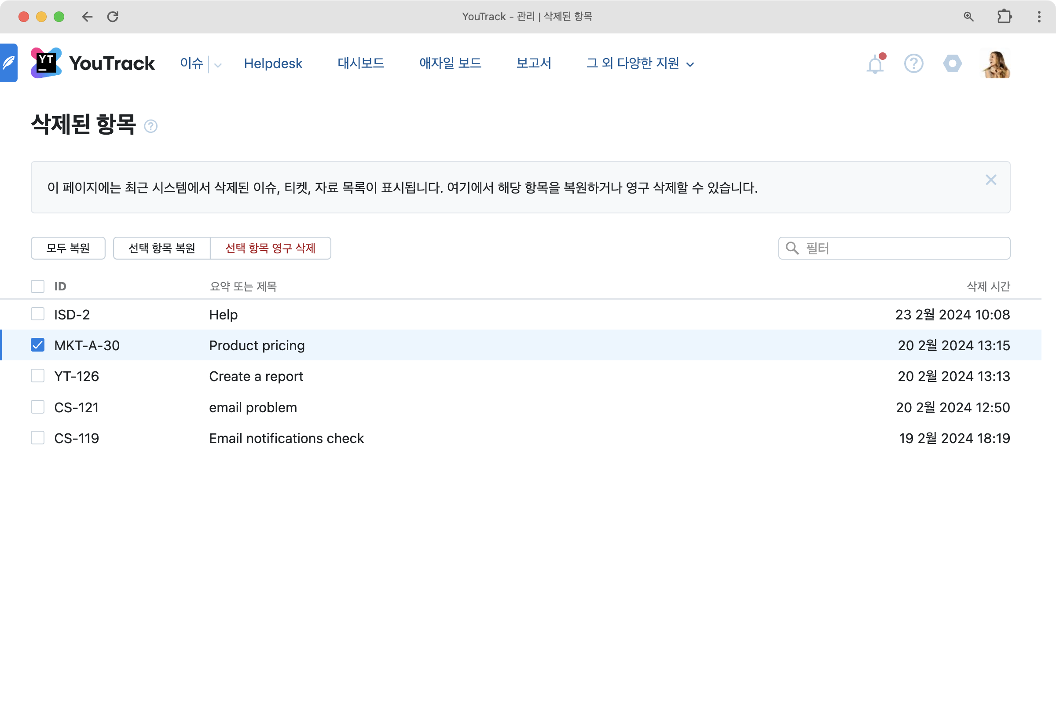Click the browser zoom magnifier icon
This screenshot has width=1056, height=704.
pos(968,17)
